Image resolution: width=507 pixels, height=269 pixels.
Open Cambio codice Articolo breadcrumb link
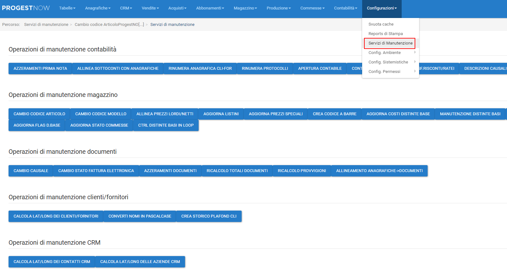(109, 25)
